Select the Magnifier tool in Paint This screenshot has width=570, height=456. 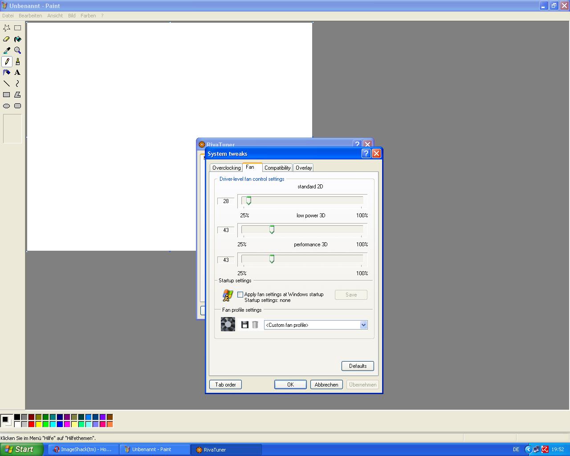click(18, 50)
